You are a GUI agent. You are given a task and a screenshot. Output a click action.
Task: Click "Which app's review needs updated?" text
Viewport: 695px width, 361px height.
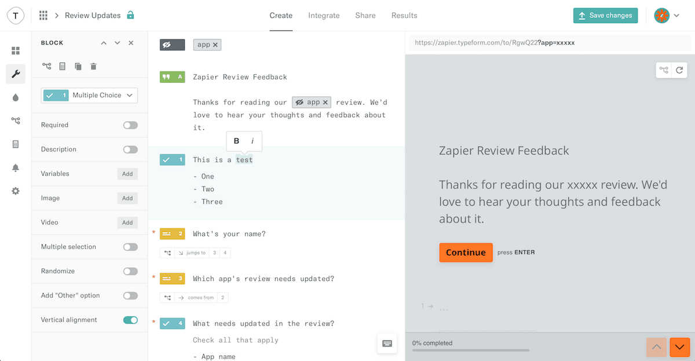point(264,279)
